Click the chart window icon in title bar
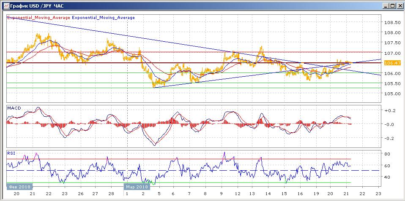This screenshot has height=201, width=405. point(5,5)
